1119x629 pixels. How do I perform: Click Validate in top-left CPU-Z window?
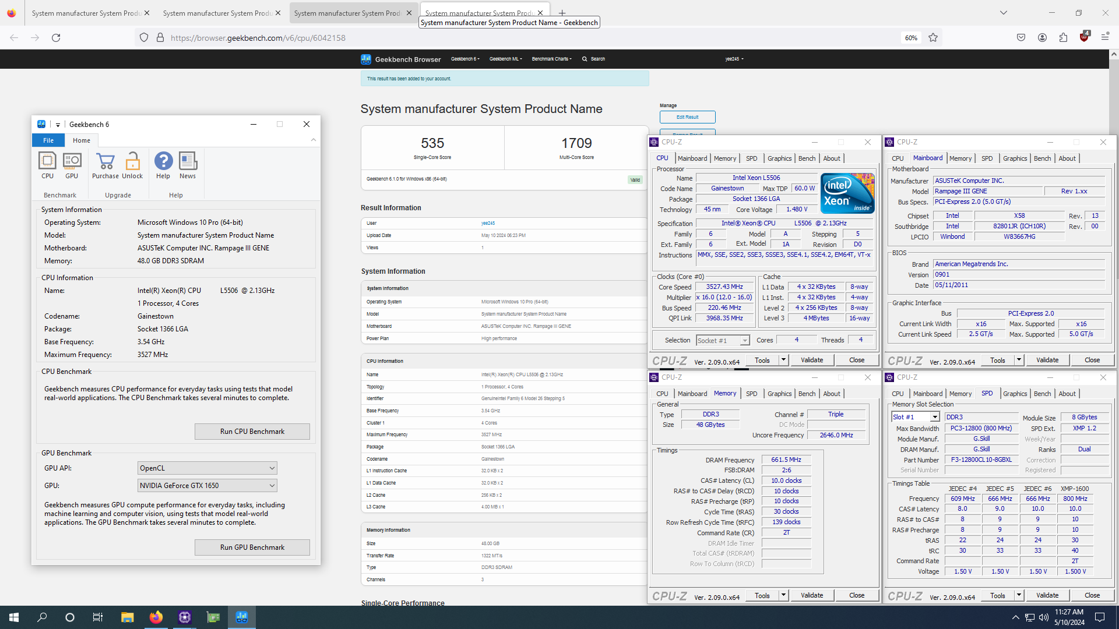click(812, 360)
